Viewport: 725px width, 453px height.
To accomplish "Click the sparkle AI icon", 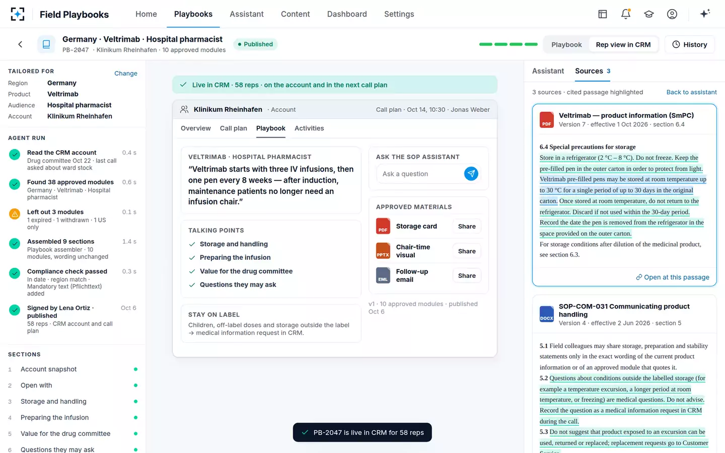I will pyautogui.click(x=705, y=14).
